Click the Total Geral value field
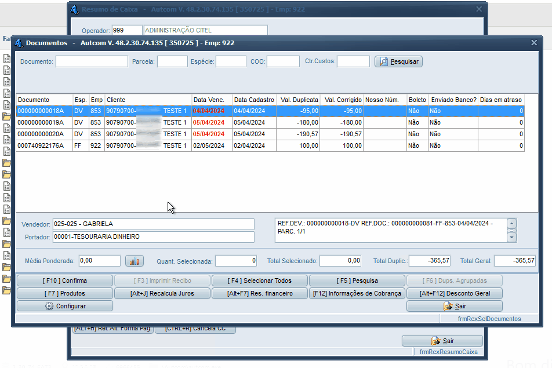Viewport: 552px width, 368px height. 515,261
